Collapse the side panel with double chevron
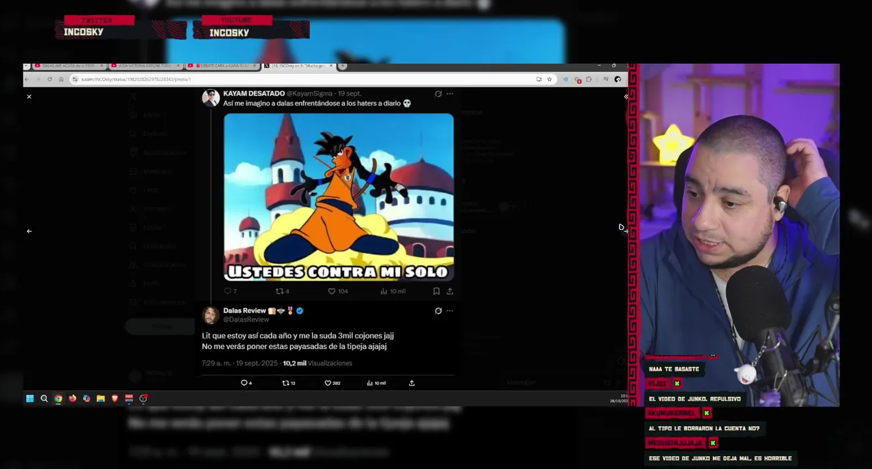The image size is (872, 469). click(625, 96)
